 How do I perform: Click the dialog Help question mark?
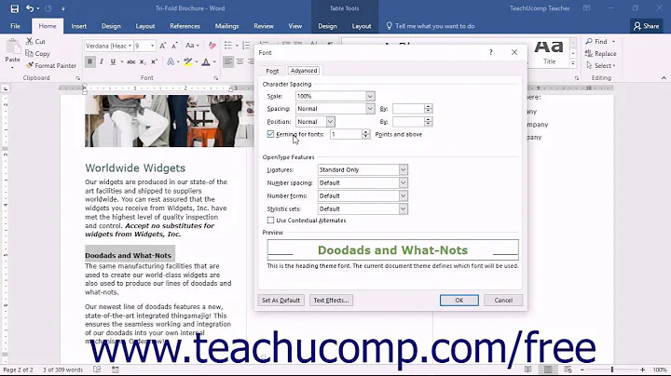pyautogui.click(x=491, y=52)
